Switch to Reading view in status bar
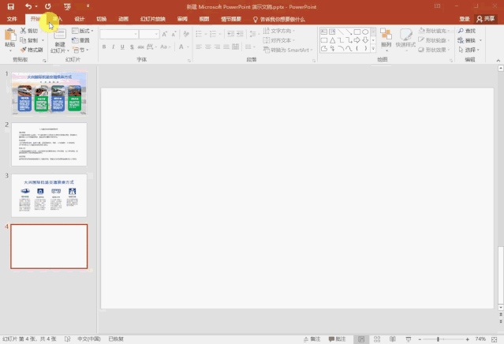The width and height of the screenshot is (504, 344). point(393,339)
